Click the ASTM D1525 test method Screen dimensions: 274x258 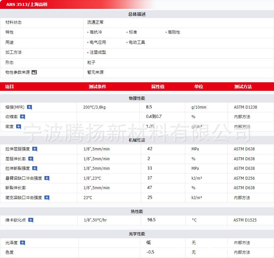245,220
